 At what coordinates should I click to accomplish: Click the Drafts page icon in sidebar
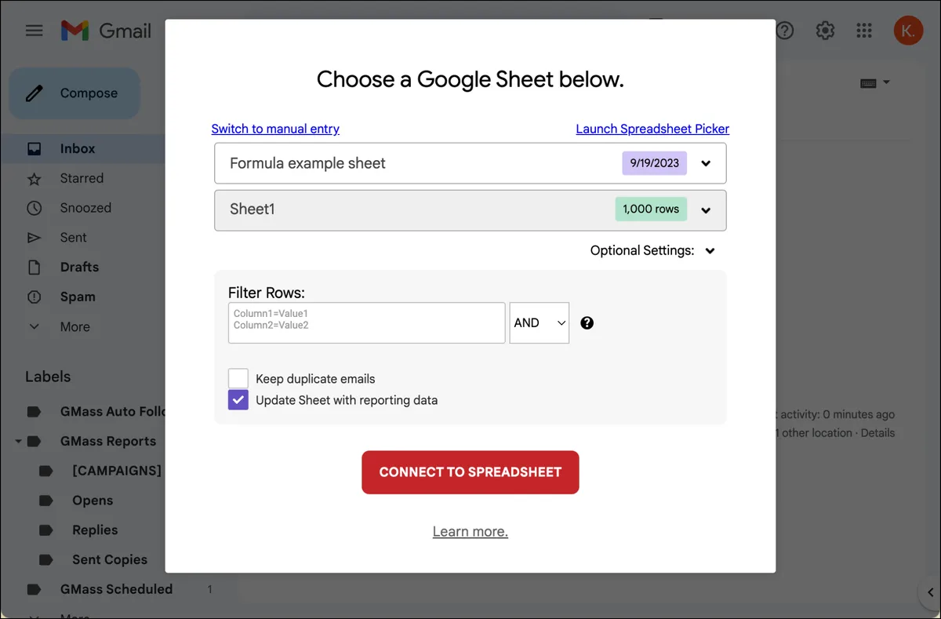[34, 268]
